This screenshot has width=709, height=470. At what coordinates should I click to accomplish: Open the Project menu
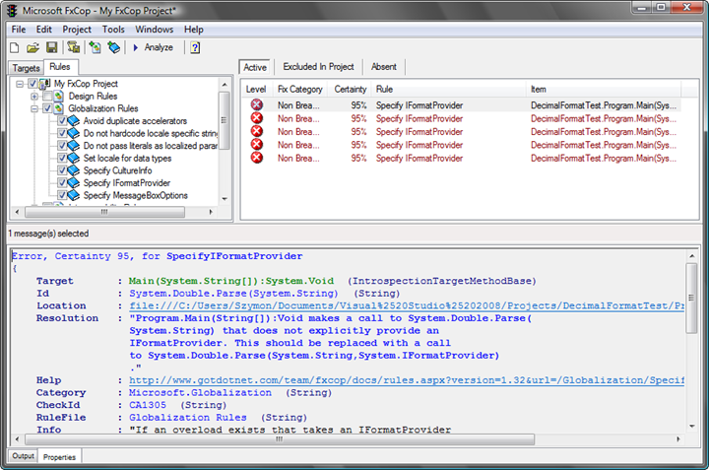pos(77,30)
